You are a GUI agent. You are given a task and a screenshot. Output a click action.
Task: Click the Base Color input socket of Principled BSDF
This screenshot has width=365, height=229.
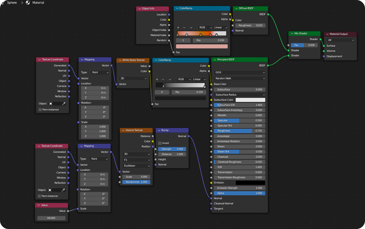point(211,84)
